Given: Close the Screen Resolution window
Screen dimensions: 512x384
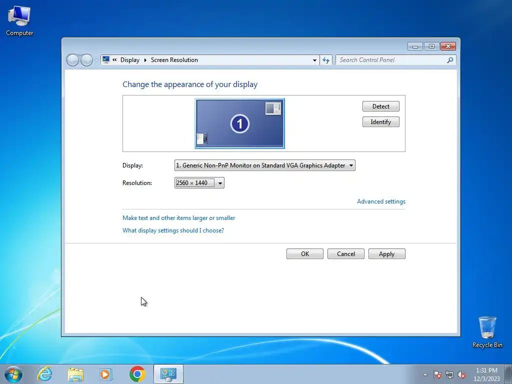Looking at the screenshot, I should (448, 46).
